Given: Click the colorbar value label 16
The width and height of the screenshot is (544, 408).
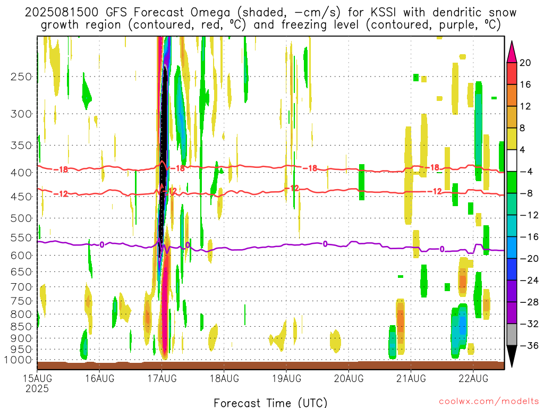Looking at the screenshot, I should point(525,84).
